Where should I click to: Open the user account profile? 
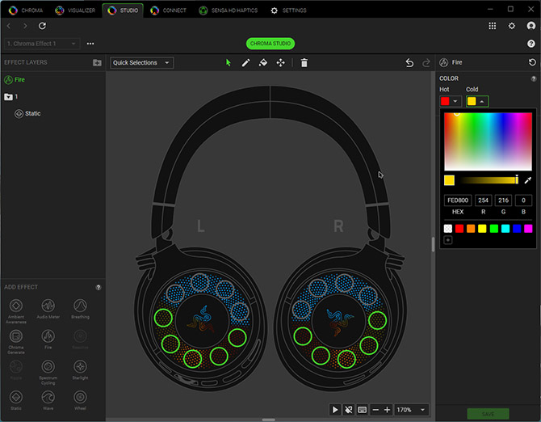tap(531, 26)
